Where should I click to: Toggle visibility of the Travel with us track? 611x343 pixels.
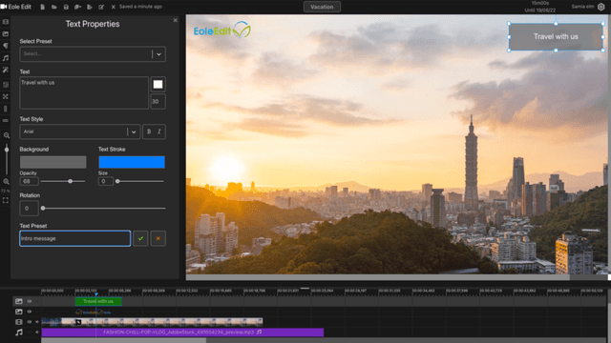pyautogui.click(x=30, y=301)
